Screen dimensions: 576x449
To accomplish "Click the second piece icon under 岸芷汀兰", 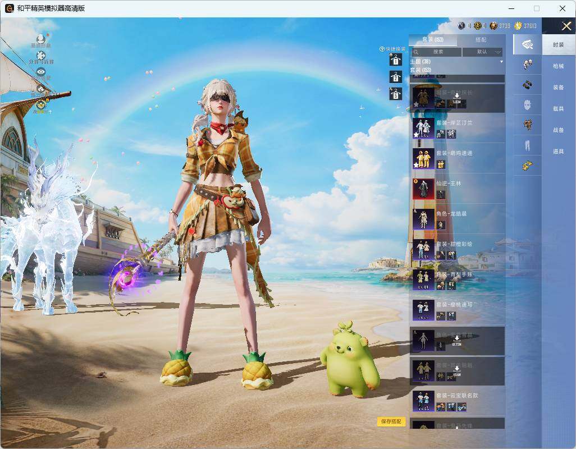I will point(451,134).
